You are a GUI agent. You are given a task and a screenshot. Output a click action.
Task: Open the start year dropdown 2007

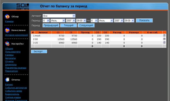71,21
